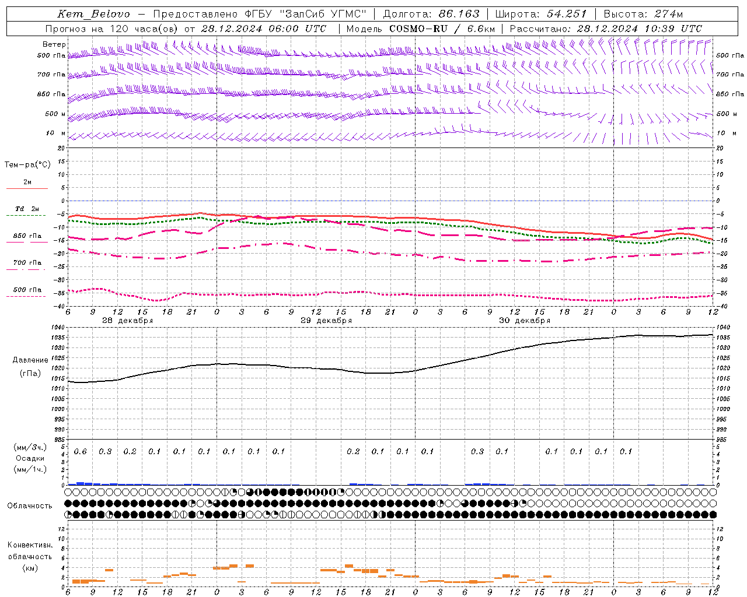The height and width of the screenshot is (597, 747).
Task: Click the (гПа) unit under Давление
Action: point(30,374)
